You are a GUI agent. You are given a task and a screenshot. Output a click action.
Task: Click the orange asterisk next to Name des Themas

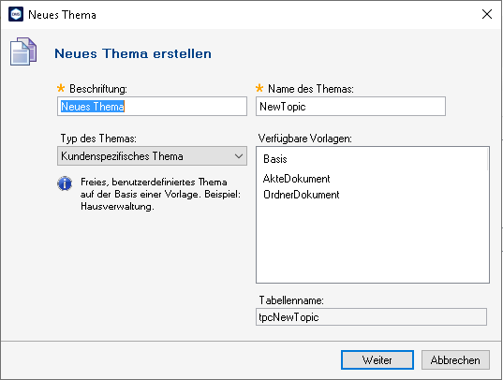259,88
